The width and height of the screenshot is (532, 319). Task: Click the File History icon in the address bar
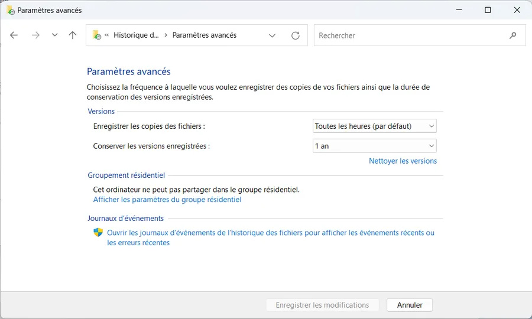pos(97,35)
